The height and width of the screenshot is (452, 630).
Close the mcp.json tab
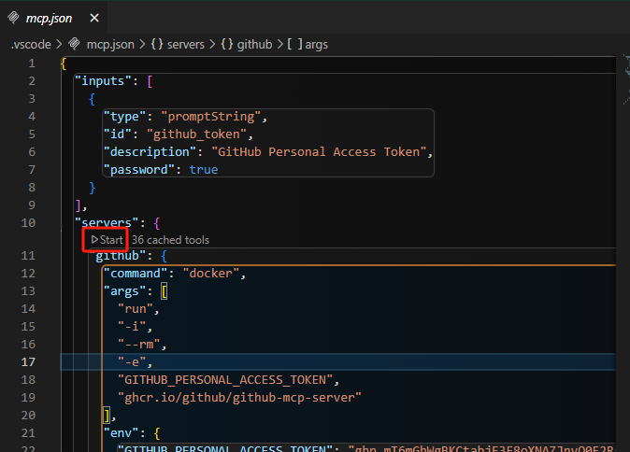tap(94, 18)
